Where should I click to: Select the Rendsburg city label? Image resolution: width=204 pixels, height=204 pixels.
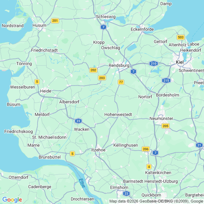click(x=119, y=65)
